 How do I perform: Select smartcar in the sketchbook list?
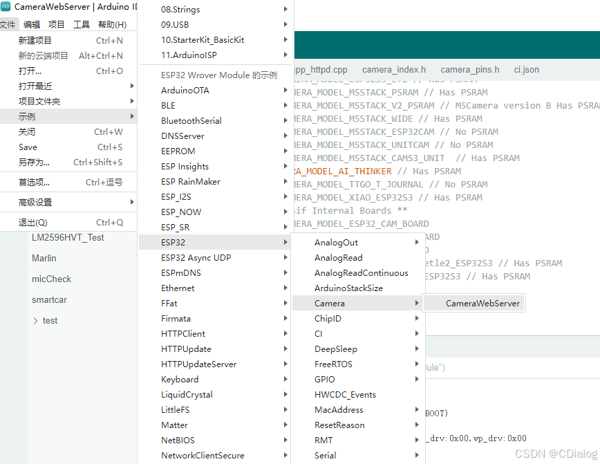(x=49, y=299)
